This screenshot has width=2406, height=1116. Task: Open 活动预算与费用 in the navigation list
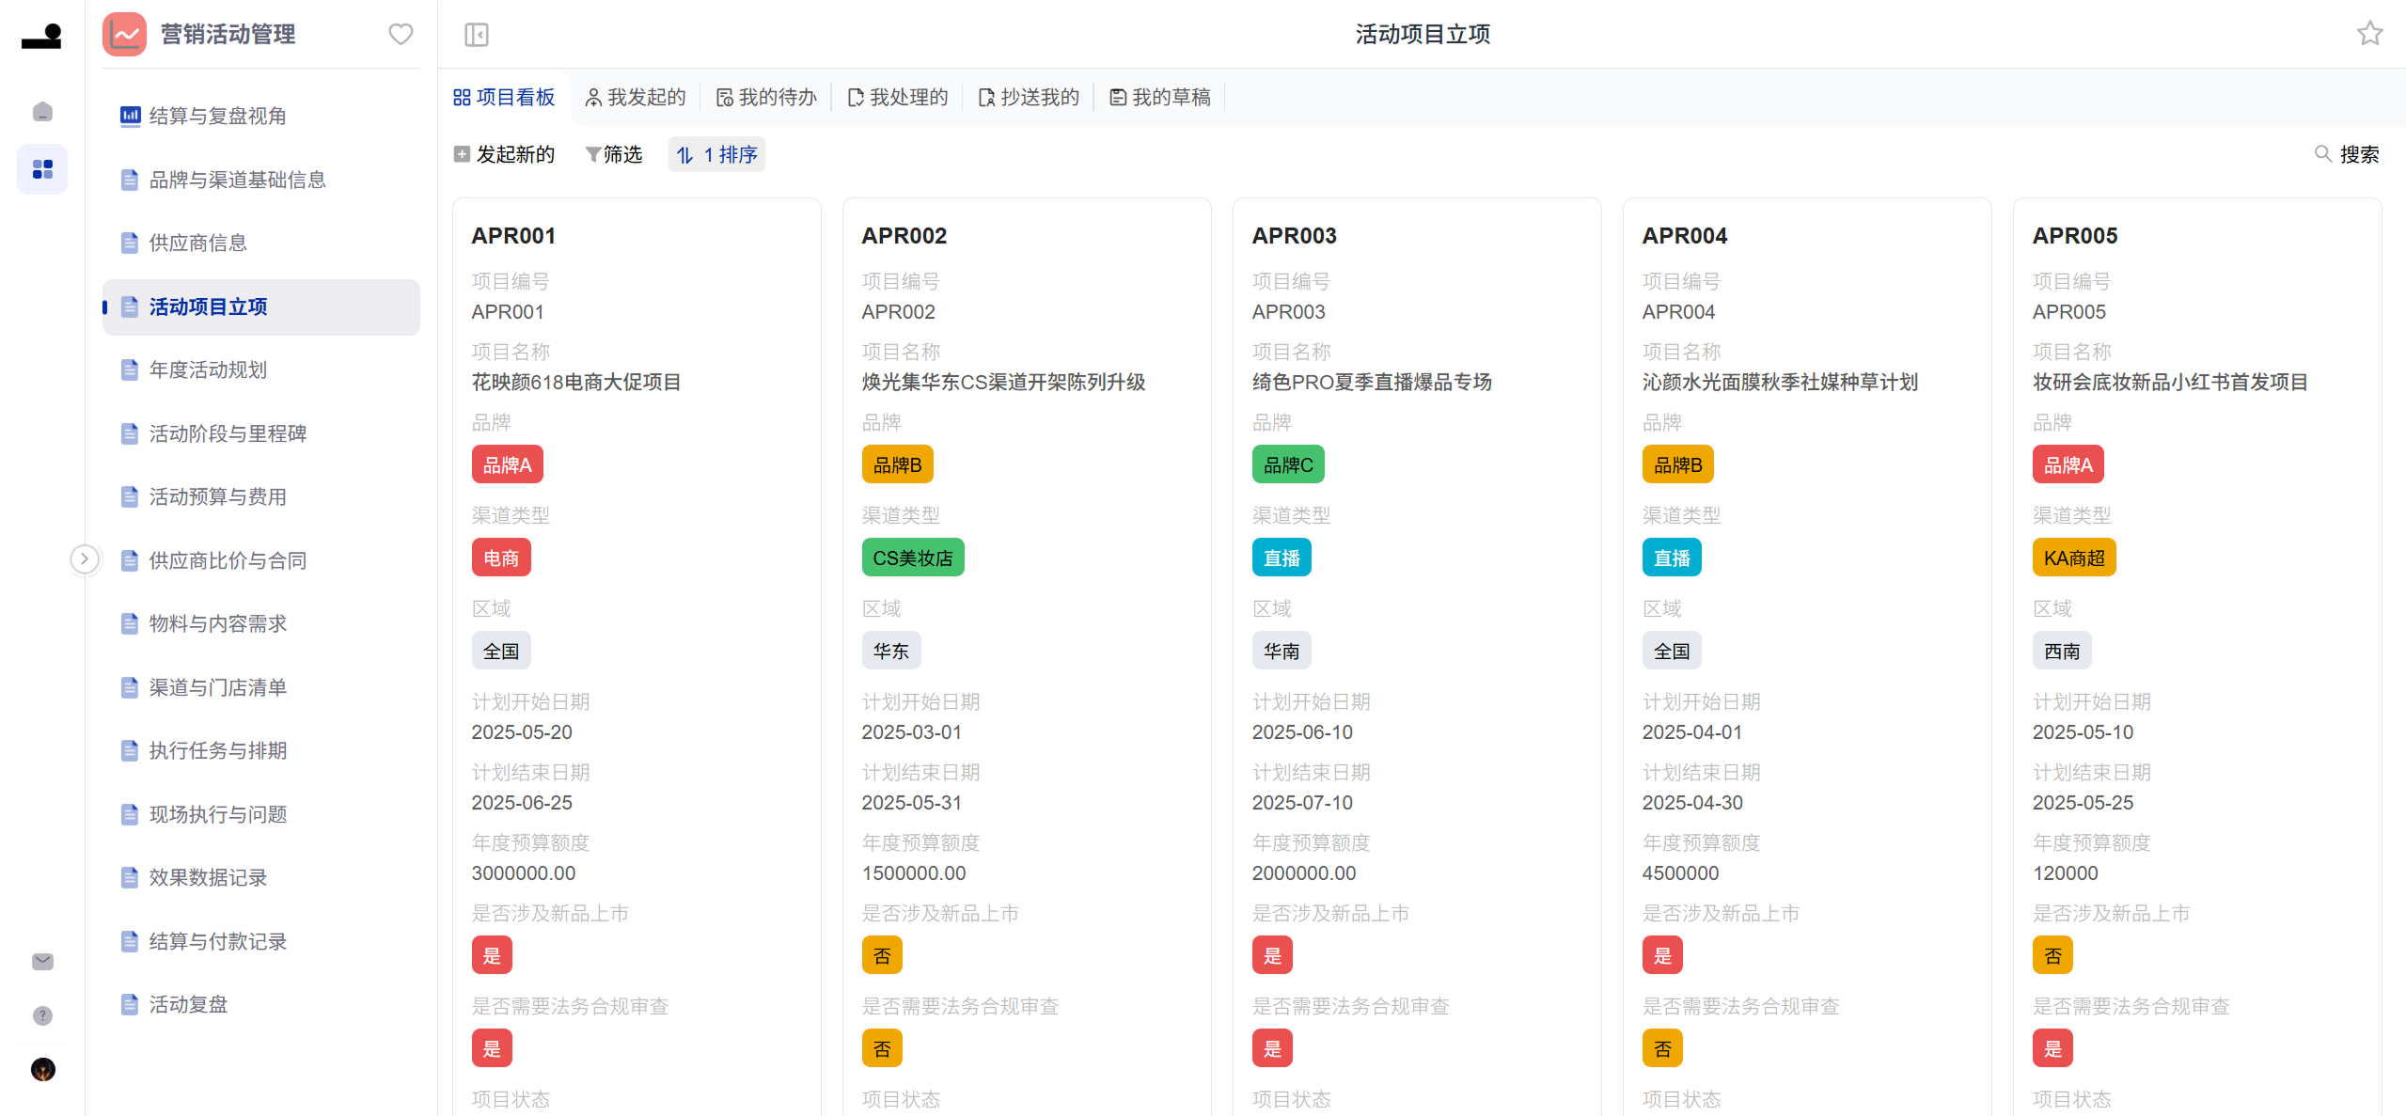218,496
